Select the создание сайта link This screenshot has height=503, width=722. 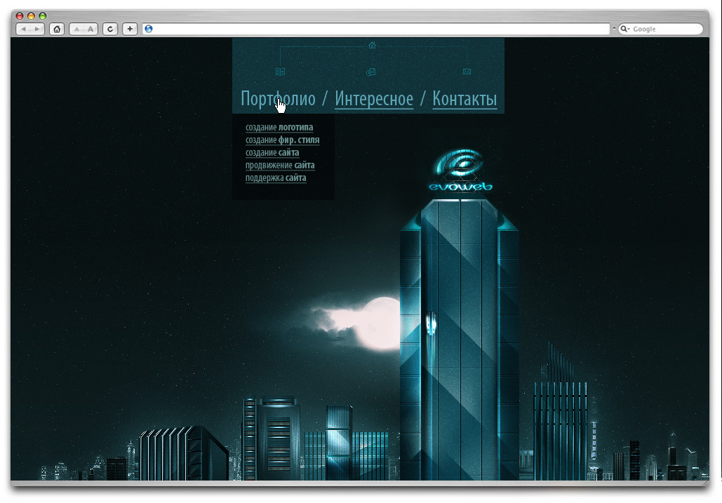[272, 153]
